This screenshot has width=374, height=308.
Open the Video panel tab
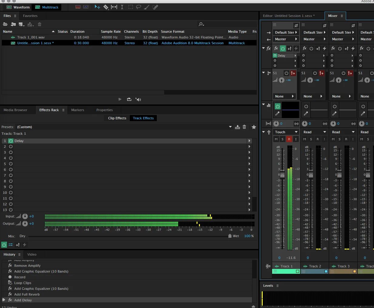[32, 254]
